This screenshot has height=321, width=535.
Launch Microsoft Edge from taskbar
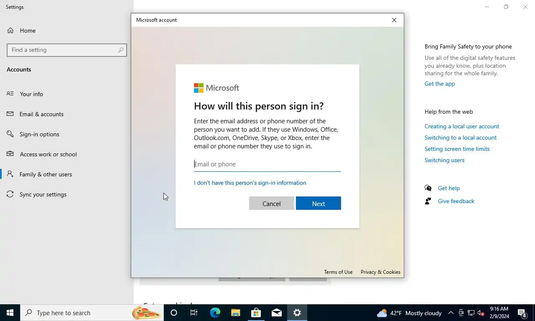click(x=215, y=313)
